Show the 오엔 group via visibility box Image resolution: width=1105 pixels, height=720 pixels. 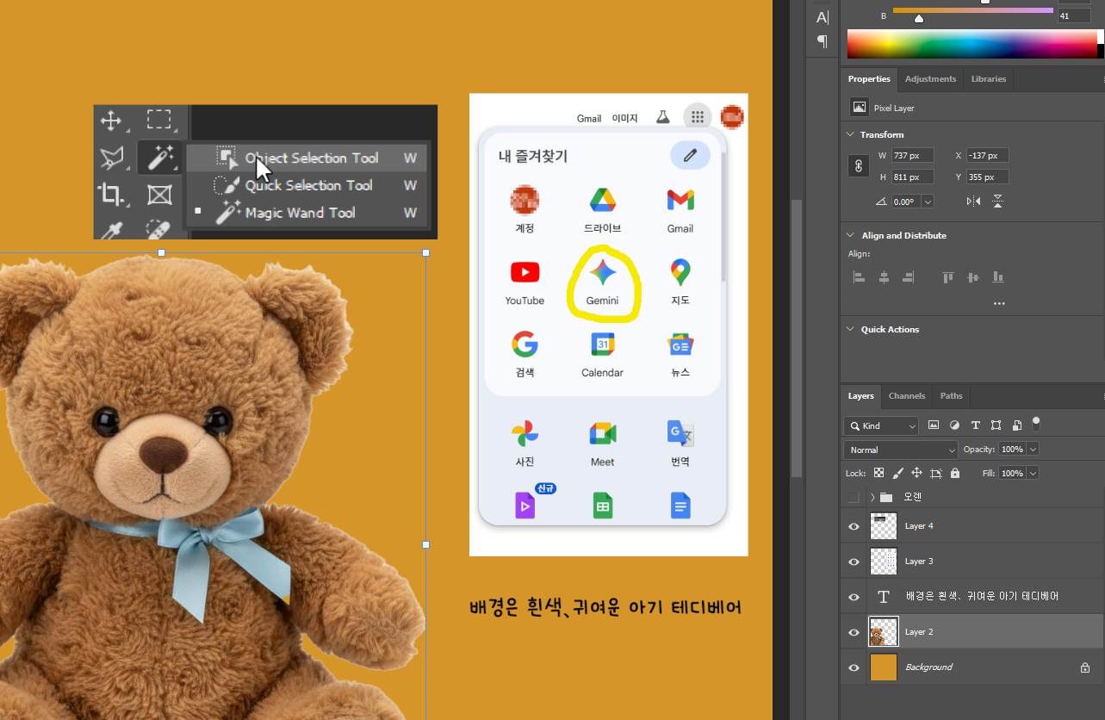tap(854, 497)
